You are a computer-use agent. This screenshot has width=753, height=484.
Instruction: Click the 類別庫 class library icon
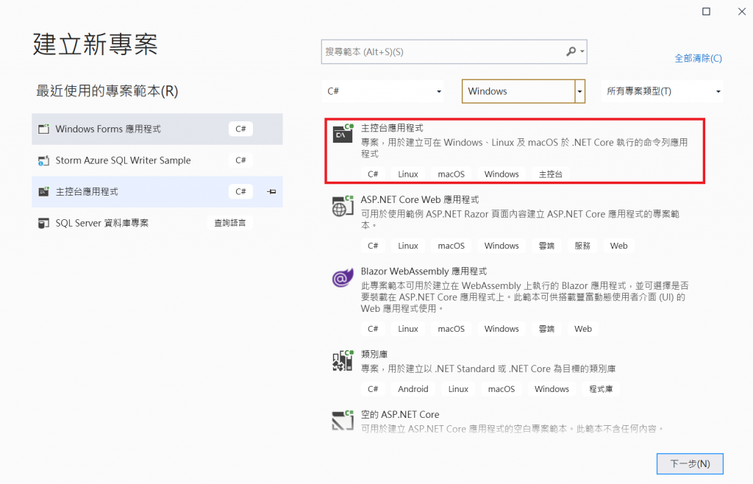(343, 360)
